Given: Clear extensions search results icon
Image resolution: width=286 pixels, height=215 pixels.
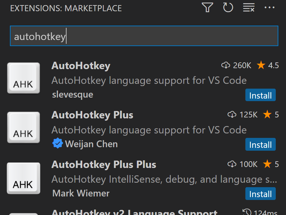Looking at the screenshot, I should pos(249,8).
